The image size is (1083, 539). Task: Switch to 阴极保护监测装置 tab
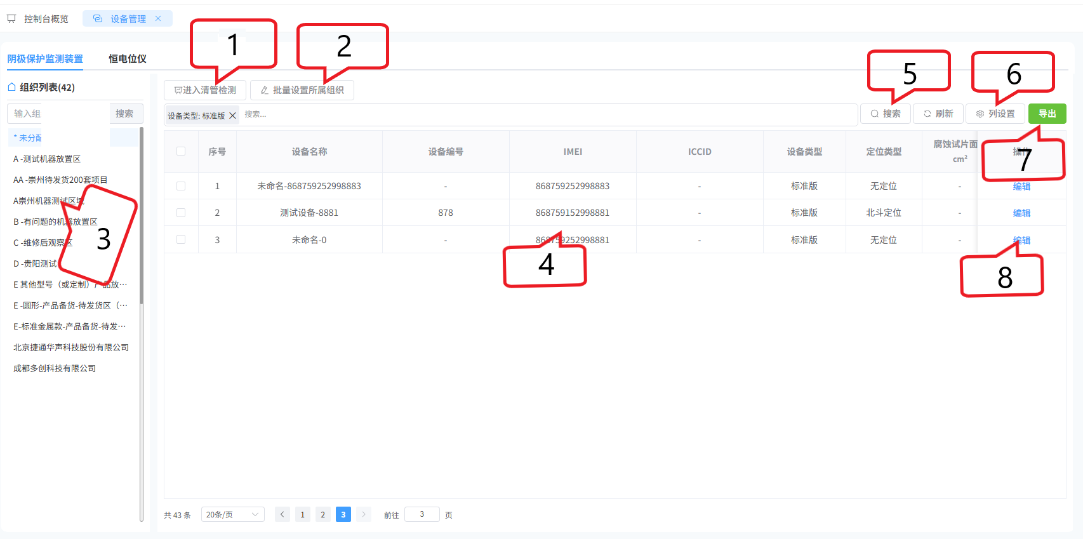[x=45, y=58]
